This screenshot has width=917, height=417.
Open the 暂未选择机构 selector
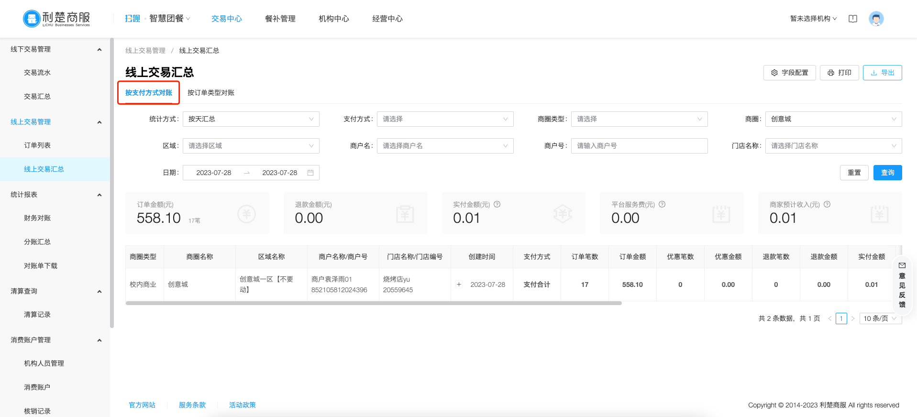click(813, 19)
